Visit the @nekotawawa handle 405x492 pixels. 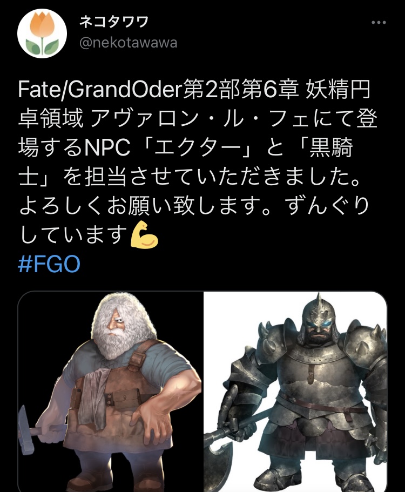coord(129,43)
